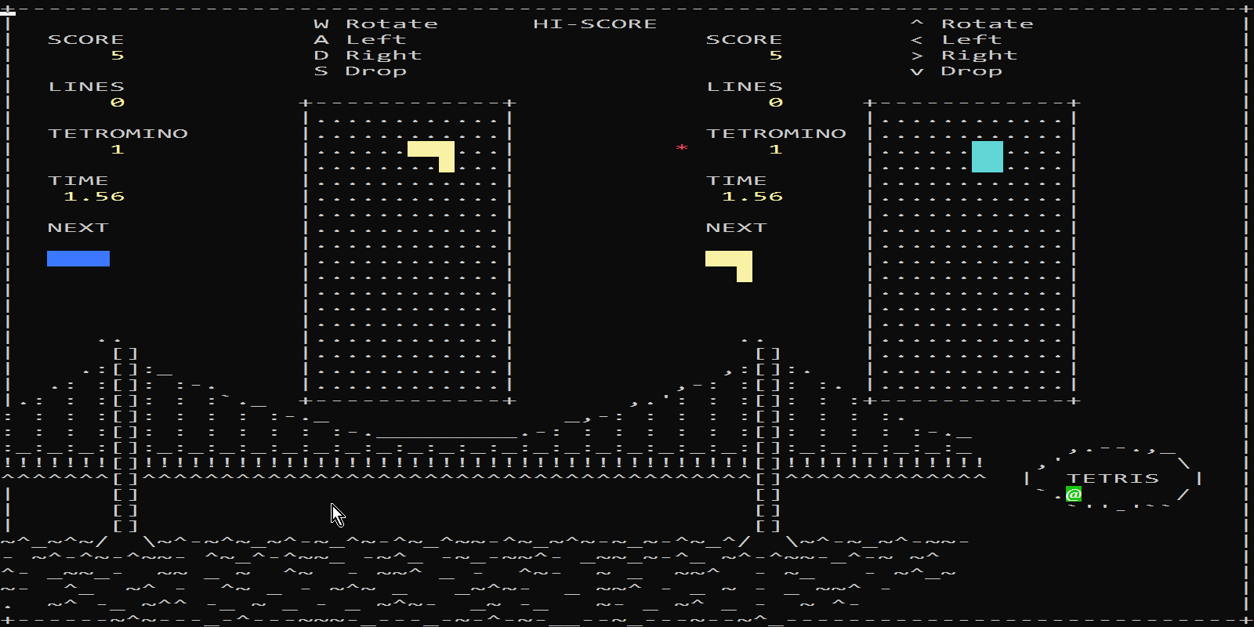Click the left player's TIME label
The image size is (1254, 627).
78,180
